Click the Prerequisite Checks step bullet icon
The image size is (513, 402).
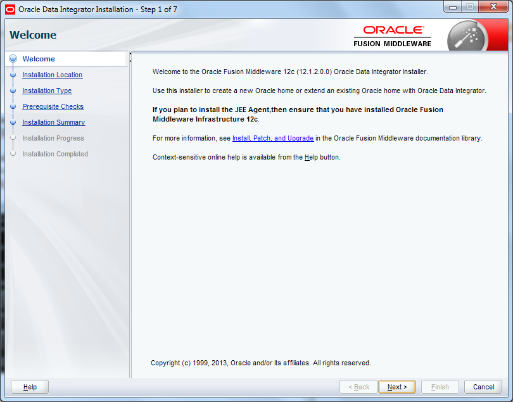click(x=13, y=106)
